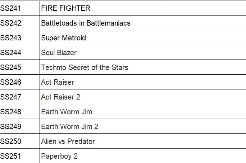Click the SS242 code cell

11,23
